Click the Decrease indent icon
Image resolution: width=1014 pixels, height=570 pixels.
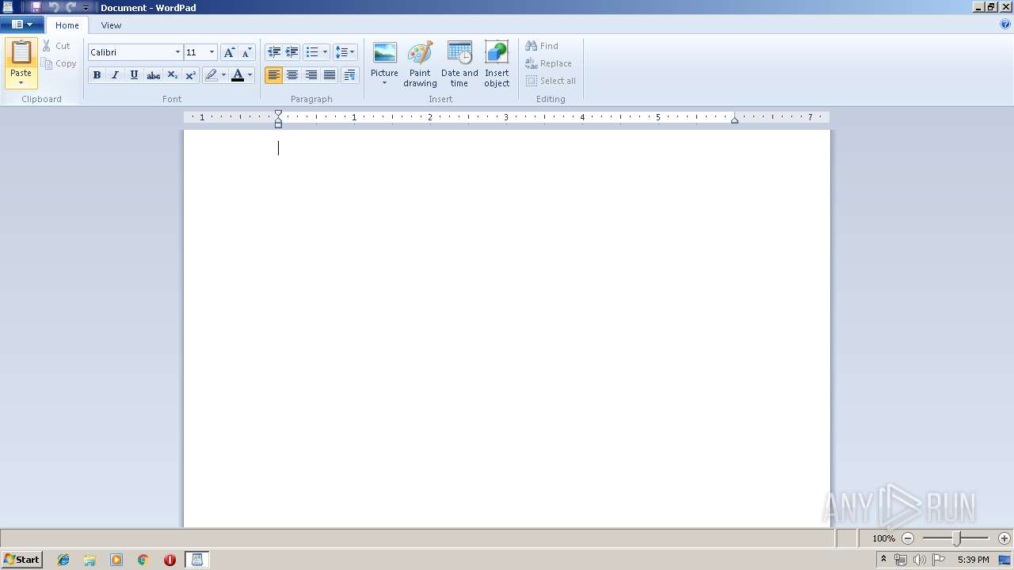tap(274, 52)
